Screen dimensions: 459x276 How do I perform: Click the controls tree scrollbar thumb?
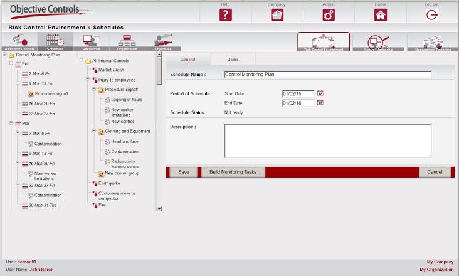click(x=159, y=70)
